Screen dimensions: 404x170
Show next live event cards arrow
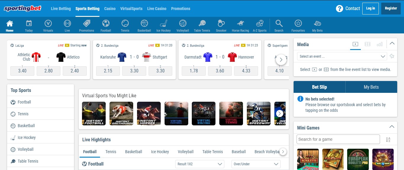[x=281, y=60]
